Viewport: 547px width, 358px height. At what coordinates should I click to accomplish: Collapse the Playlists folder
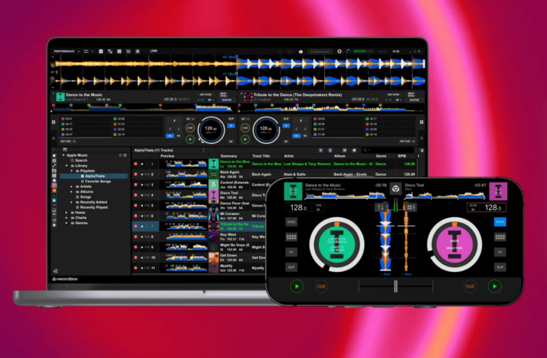click(x=72, y=171)
